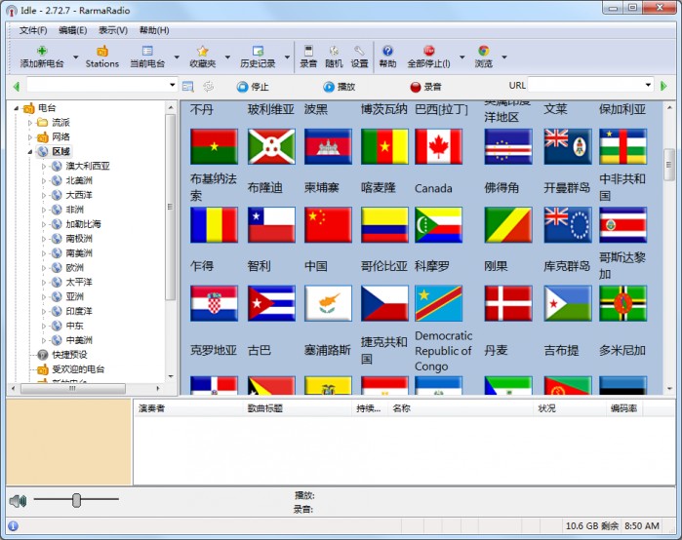The width and height of the screenshot is (682, 540).
Task: Expand the 流派 (Genre) tree node
Action: pos(30,123)
